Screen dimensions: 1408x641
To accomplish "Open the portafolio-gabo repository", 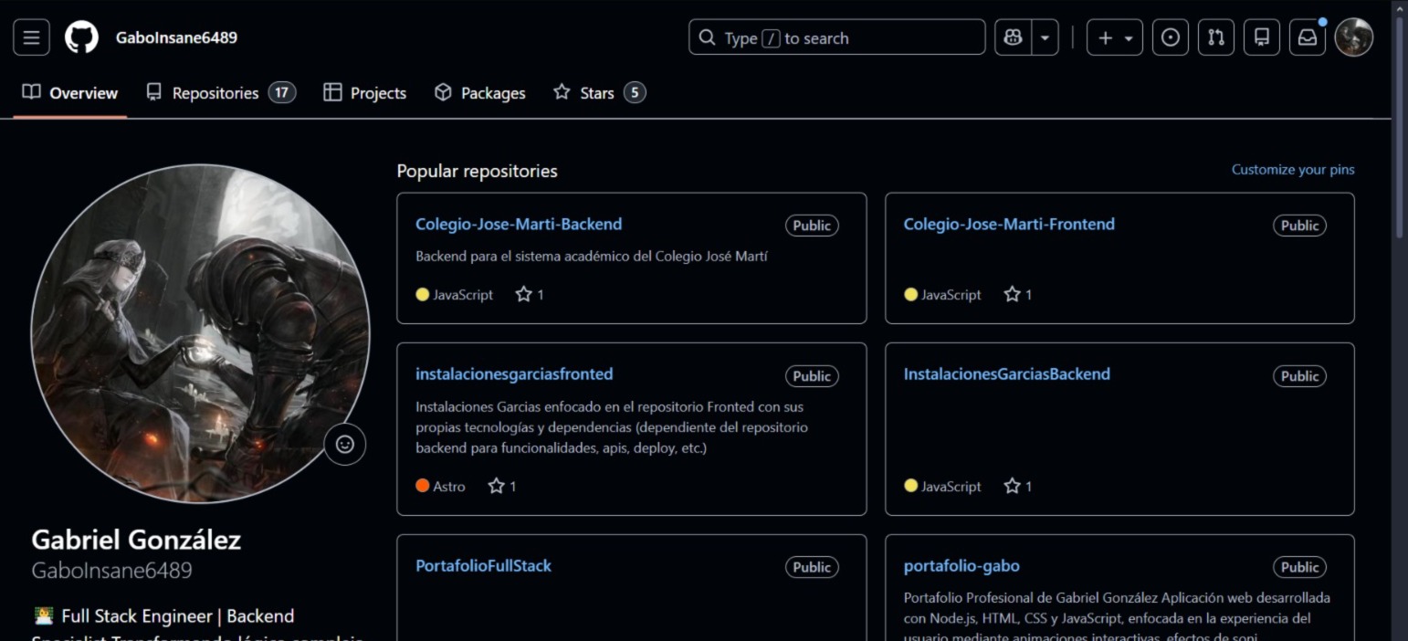I will pos(961,566).
